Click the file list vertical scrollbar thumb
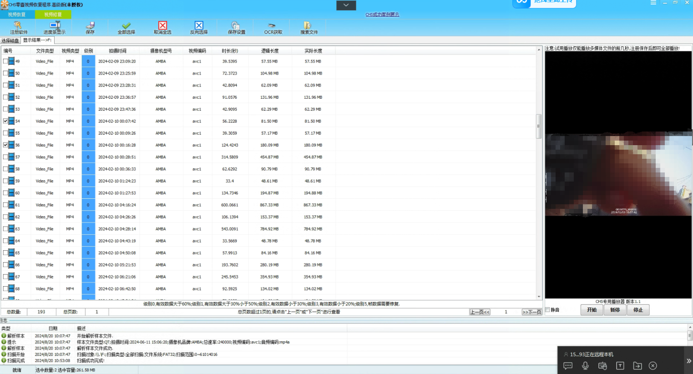693x374 pixels. pyautogui.click(x=538, y=126)
